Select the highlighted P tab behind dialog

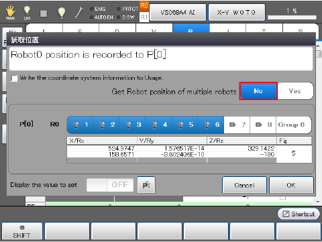click(191, 28)
